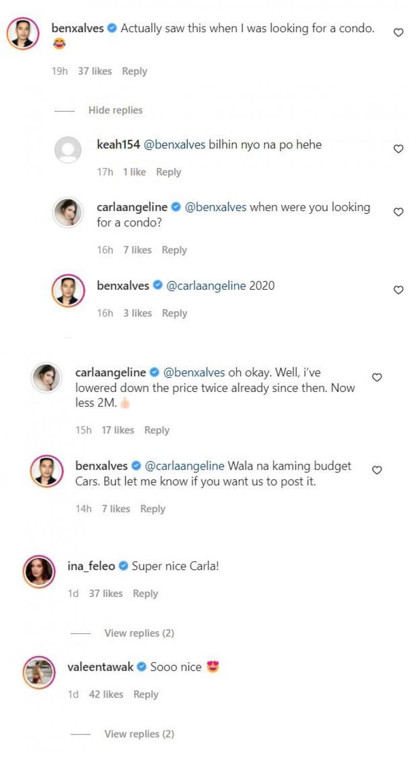Heart carlaangeline's 'when were you looking' reply

[398, 212]
